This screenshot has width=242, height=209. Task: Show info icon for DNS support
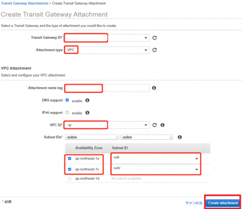(88, 100)
